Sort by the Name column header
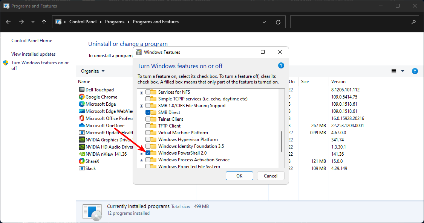 click(84, 82)
